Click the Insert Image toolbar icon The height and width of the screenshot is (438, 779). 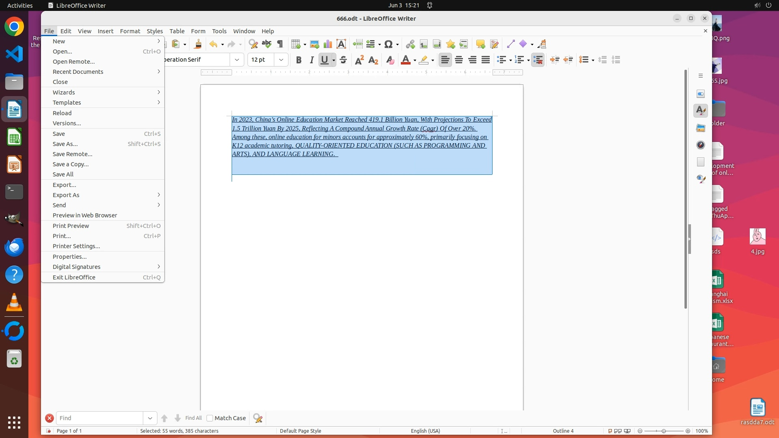pyautogui.click(x=314, y=44)
